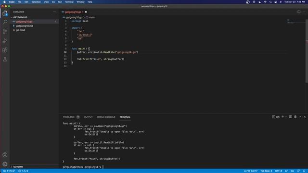308x173 pixels.
Task: Maximize the panel with up chevron
Action: pyautogui.click(x=300, y=117)
